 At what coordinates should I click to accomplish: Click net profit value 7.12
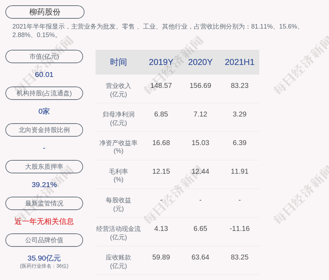[200, 114]
